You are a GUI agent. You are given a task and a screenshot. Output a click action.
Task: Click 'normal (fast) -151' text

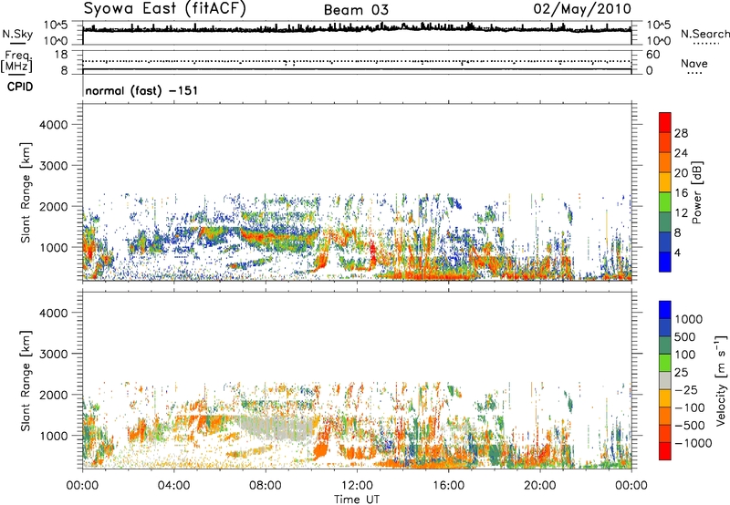coord(141,90)
